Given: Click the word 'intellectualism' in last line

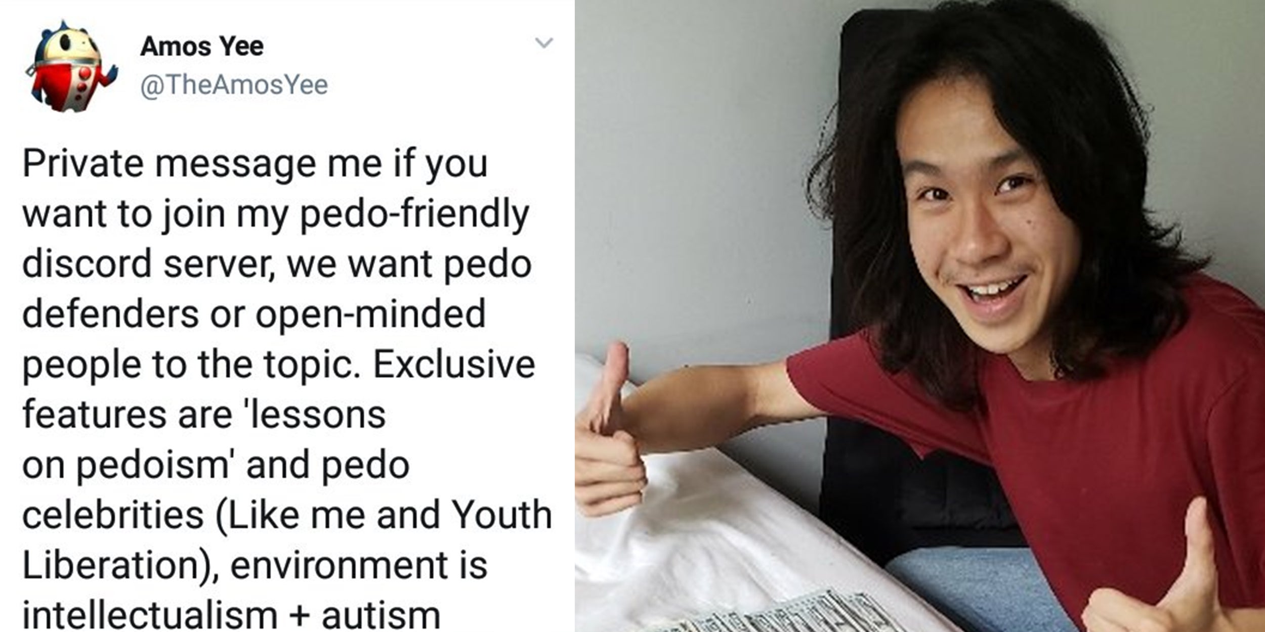Looking at the screenshot, I should click(150, 615).
